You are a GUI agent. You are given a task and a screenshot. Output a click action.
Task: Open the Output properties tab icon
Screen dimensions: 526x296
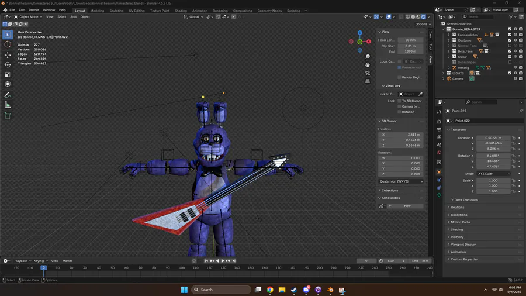coord(439,129)
